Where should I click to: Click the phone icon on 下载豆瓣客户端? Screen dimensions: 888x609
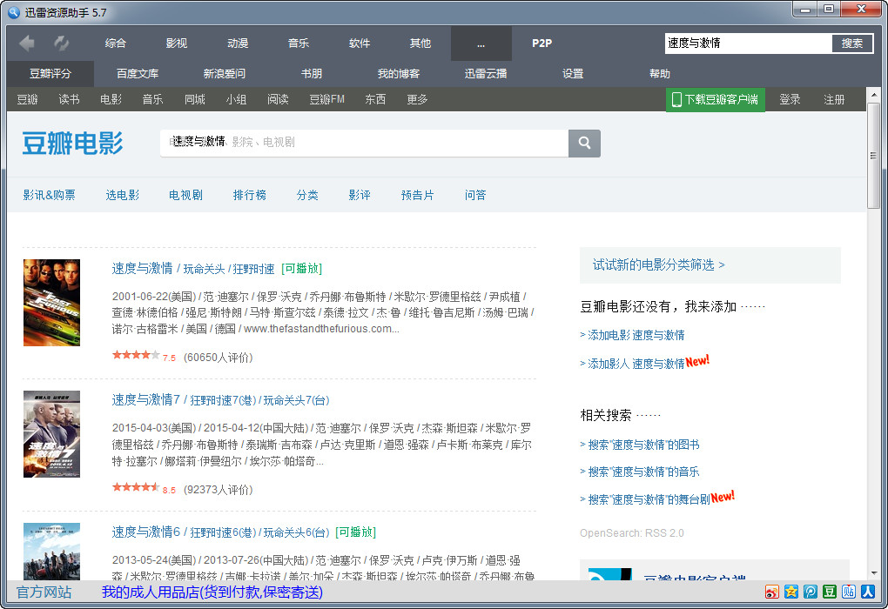tap(676, 99)
